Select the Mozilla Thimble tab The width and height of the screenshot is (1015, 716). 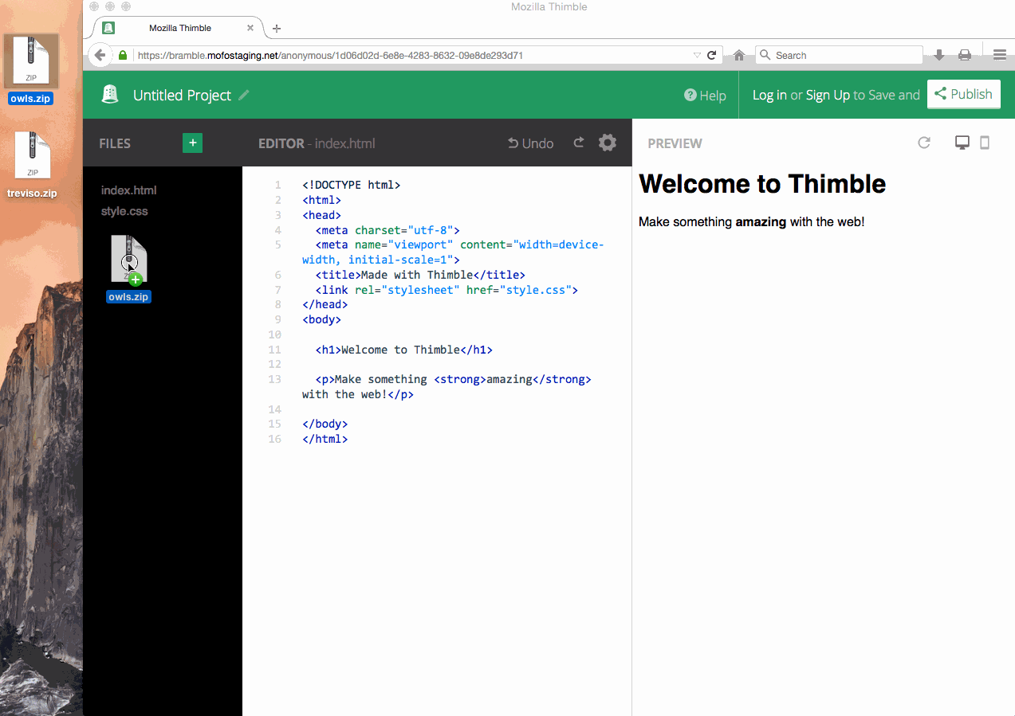[179, 28]
